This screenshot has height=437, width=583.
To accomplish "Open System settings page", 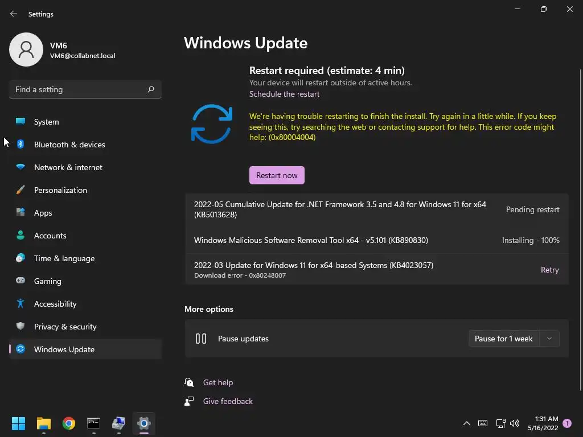I will point(85,122).
